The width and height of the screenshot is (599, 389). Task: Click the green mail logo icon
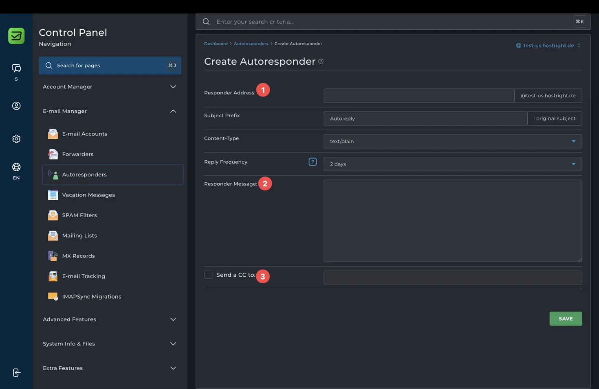pos(16,36)
